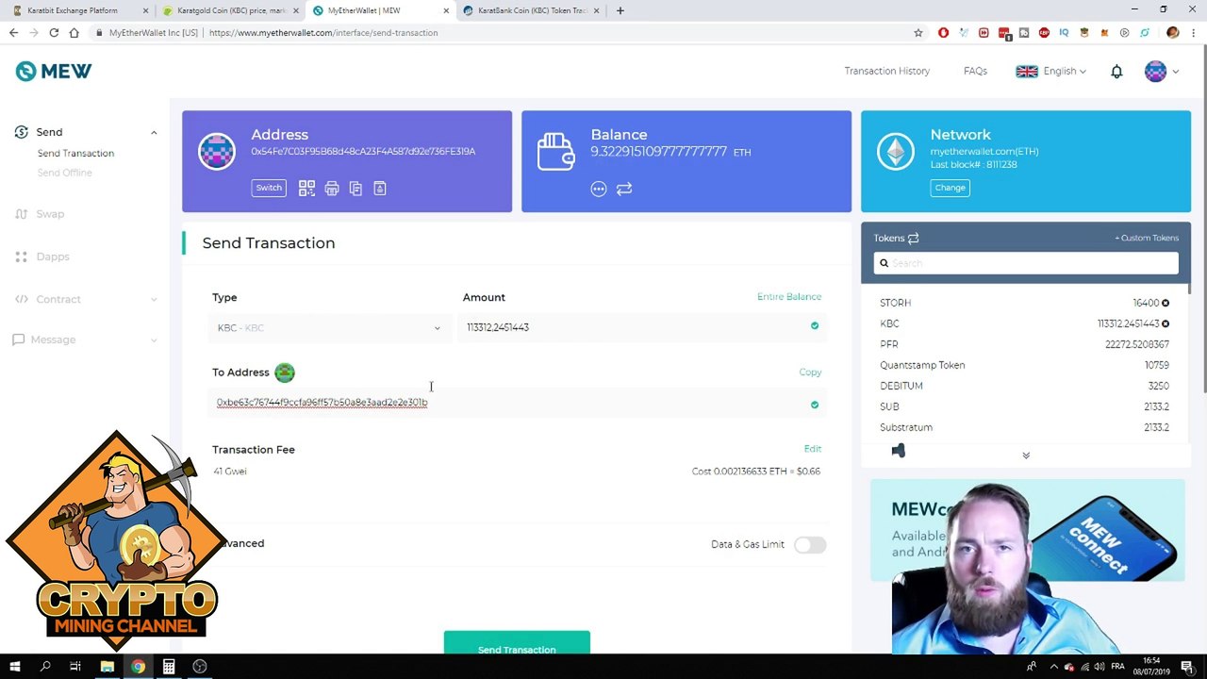The height and width of the screenshot is (679, 1207).
Task: Bookmark this page with the star icon
Action: tap(918, 33)
